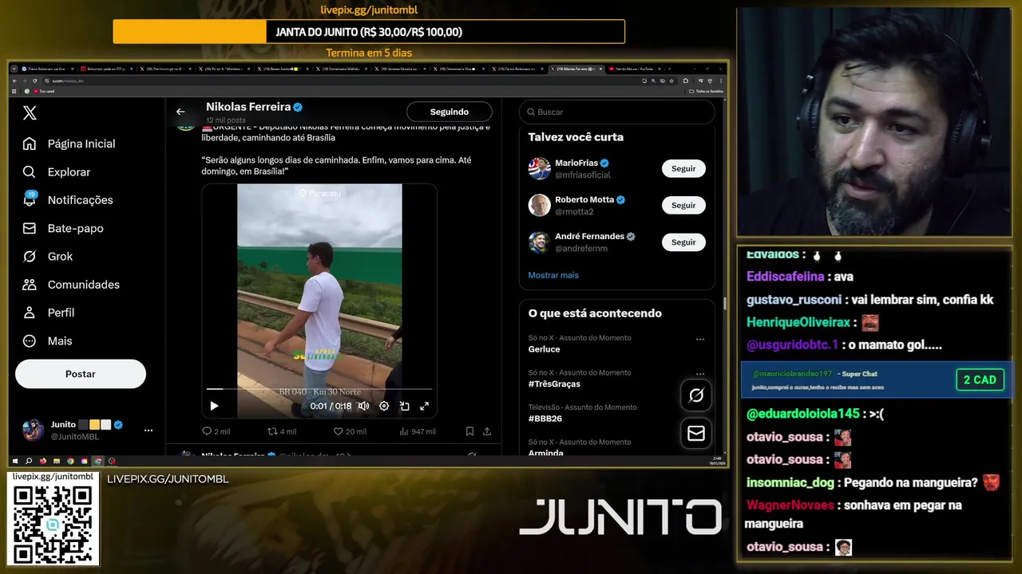Open Grok in the sidebar
The height and width of the screenshot is (574, 1022).
(48, 257)
